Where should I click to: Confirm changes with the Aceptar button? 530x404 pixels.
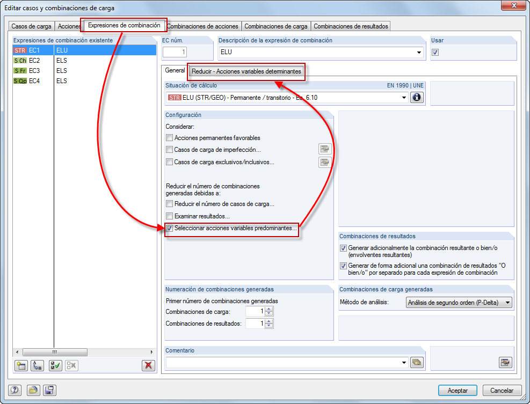point(458,390)
